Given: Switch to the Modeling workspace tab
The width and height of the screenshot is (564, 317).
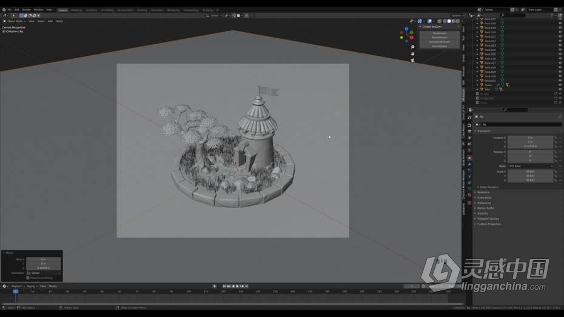Looking at the screenshot, I should point(76,10).
